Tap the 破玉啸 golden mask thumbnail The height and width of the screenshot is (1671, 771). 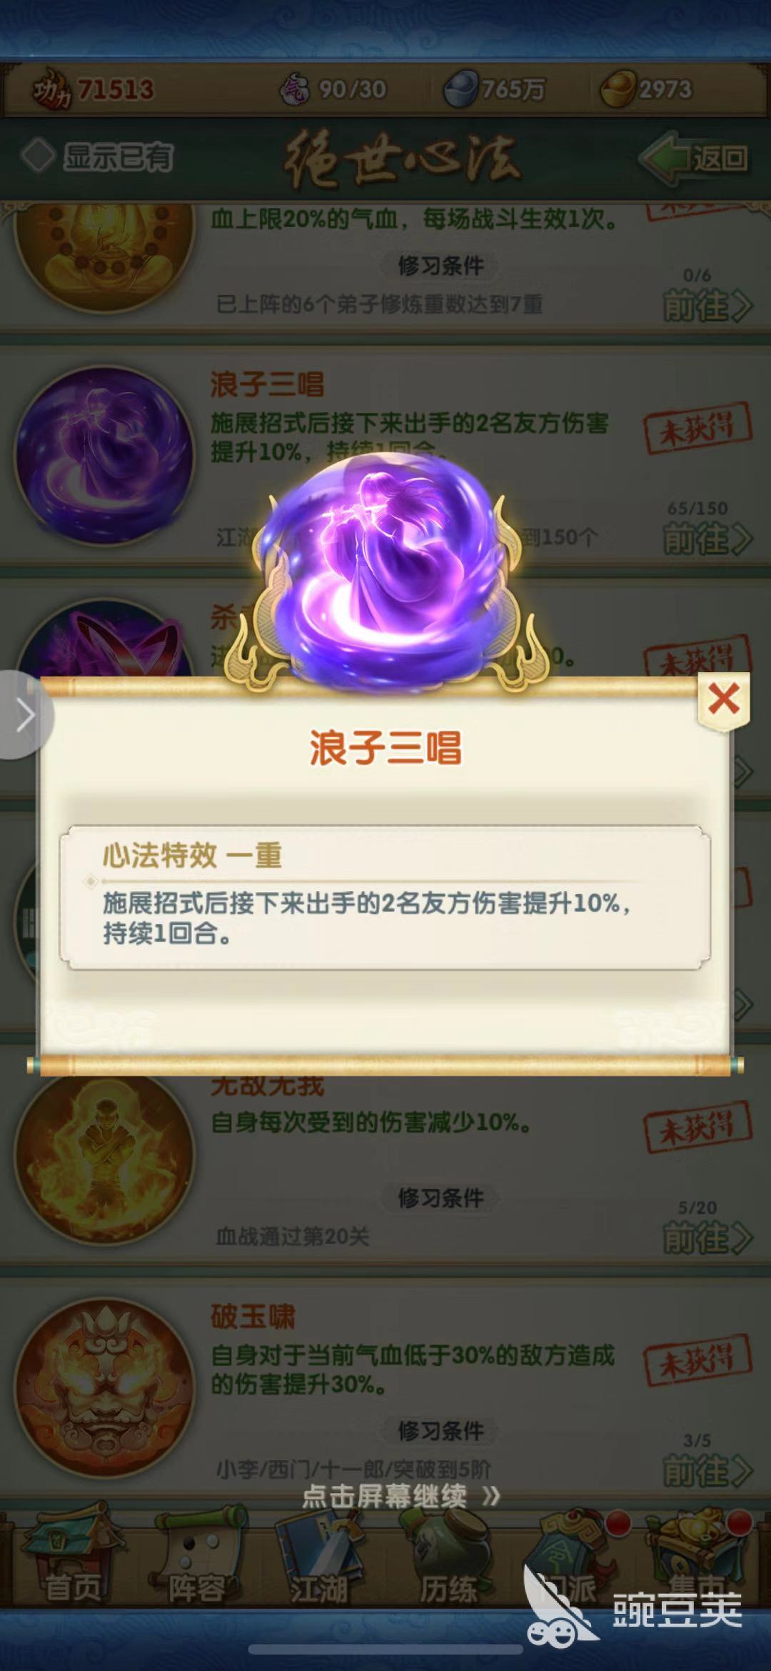pyautogui.click(x=104, y=1388)
